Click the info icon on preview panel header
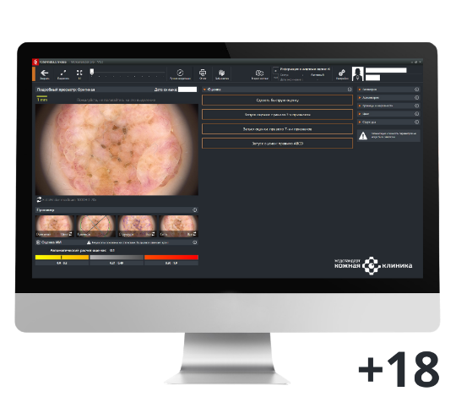The width and height of the screenshot is (456, 402). point(194,209)
